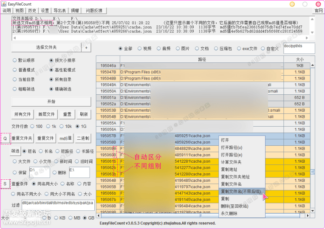Image resolution: width=325 pixels, height=229 pixels.
Task: Choose 删除(至回收站) in context menu
Action: pos(242,206)
